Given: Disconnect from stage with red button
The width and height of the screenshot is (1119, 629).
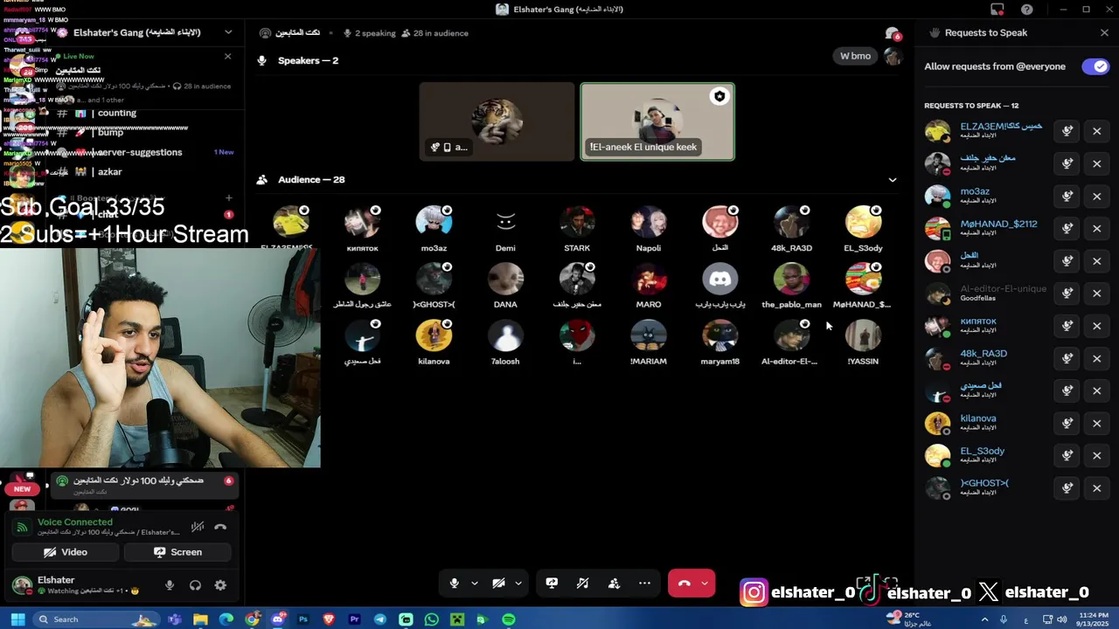Looking at the screenshot, I should coord(684,584).
